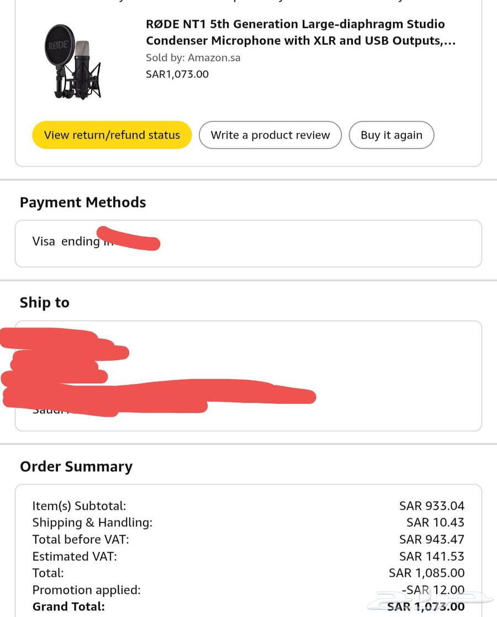The height and width of the screenshot is (617, 497).
Task: Click the SAR1,073.00 product price
Action: point(177,74)
